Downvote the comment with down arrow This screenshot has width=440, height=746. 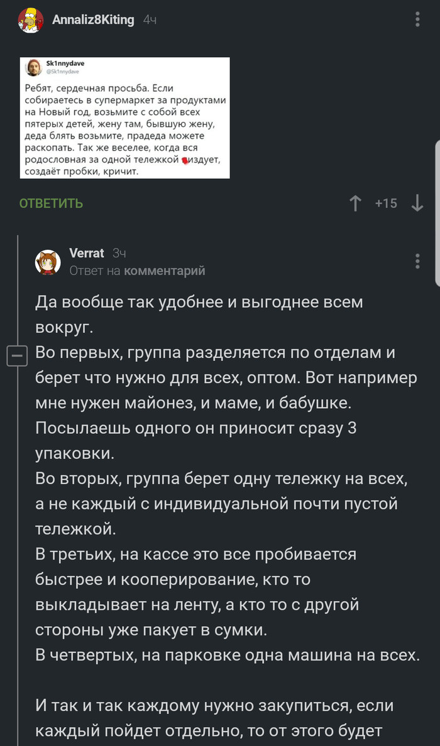[x=417, y=203]
